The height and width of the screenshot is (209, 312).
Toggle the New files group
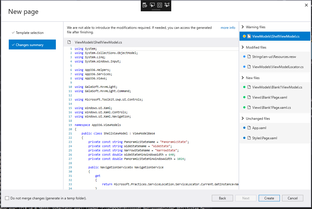243,78
